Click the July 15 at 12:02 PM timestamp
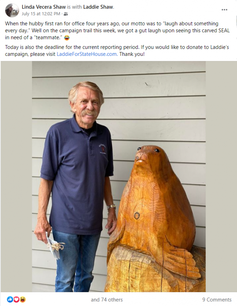The image size is (237, 306). click(41, 14)
